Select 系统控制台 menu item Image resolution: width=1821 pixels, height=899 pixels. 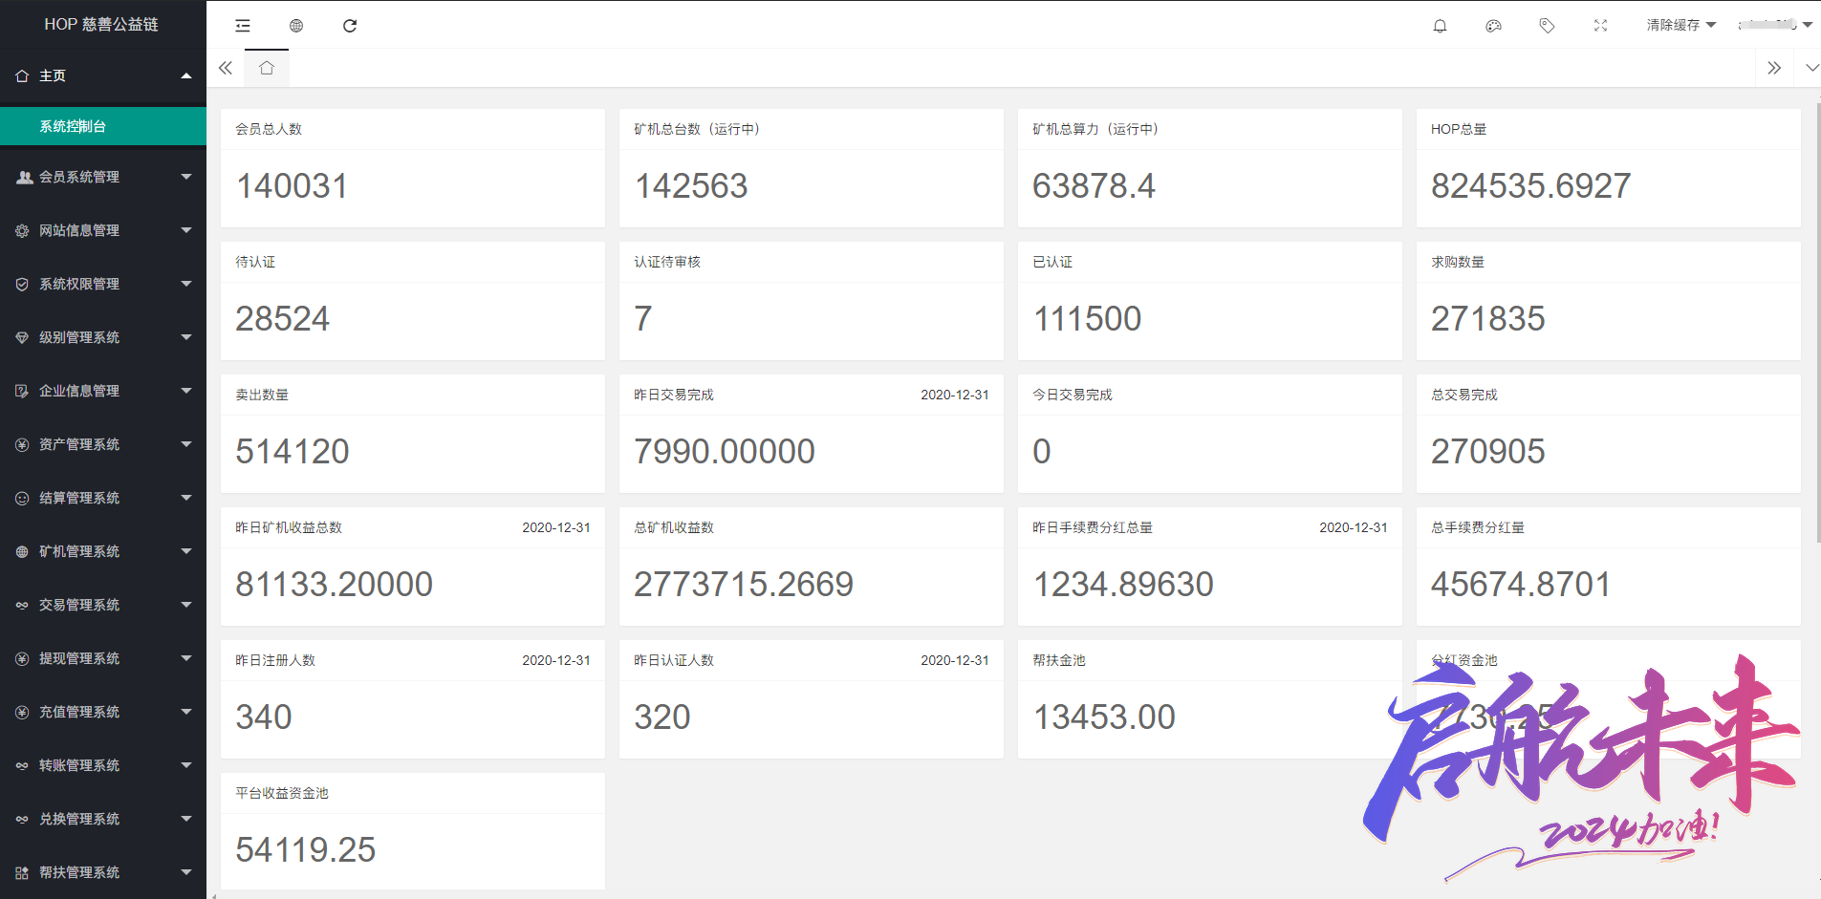(103, 126)
